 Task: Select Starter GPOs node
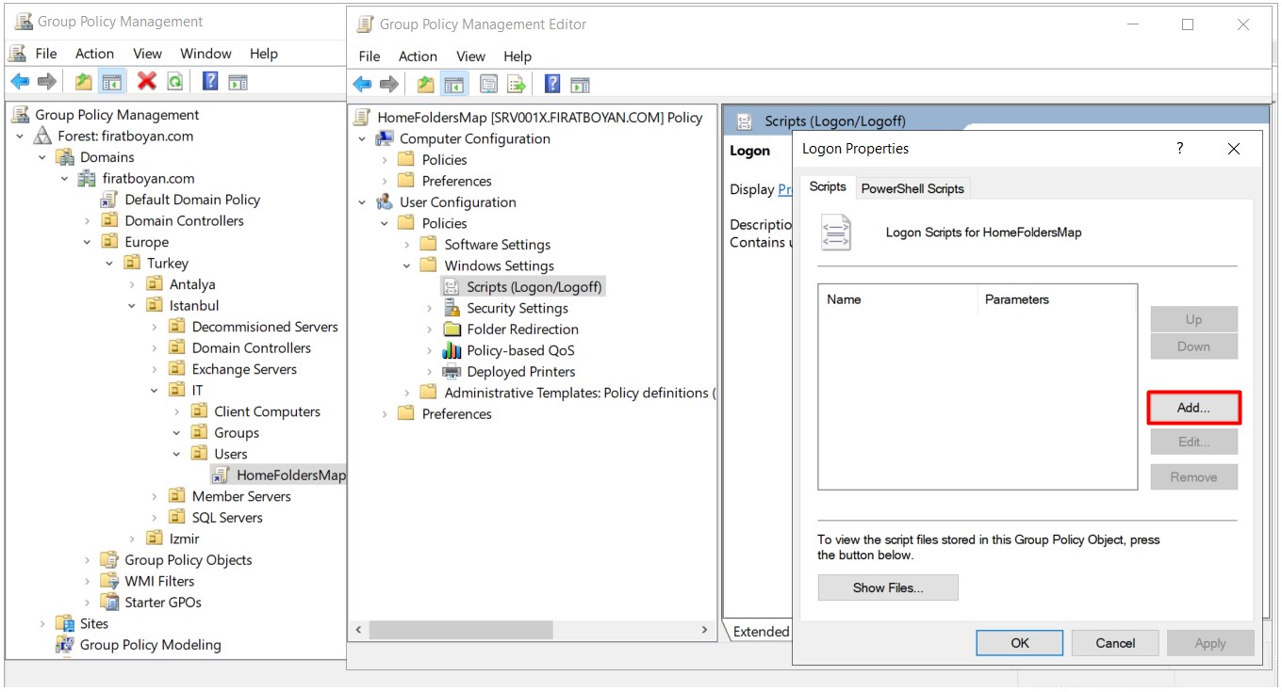click(163, 603)
